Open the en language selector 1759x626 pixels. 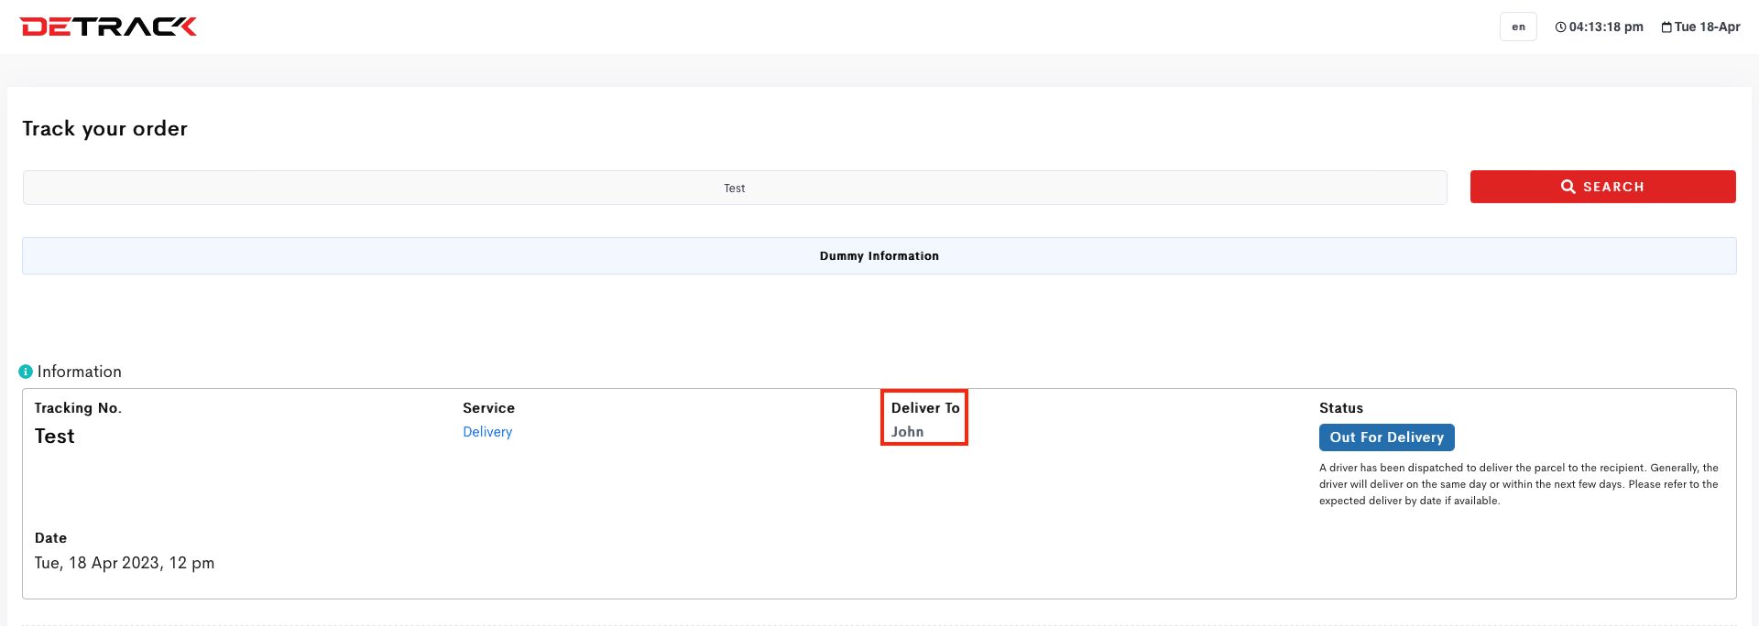(x=1518, y=27)
